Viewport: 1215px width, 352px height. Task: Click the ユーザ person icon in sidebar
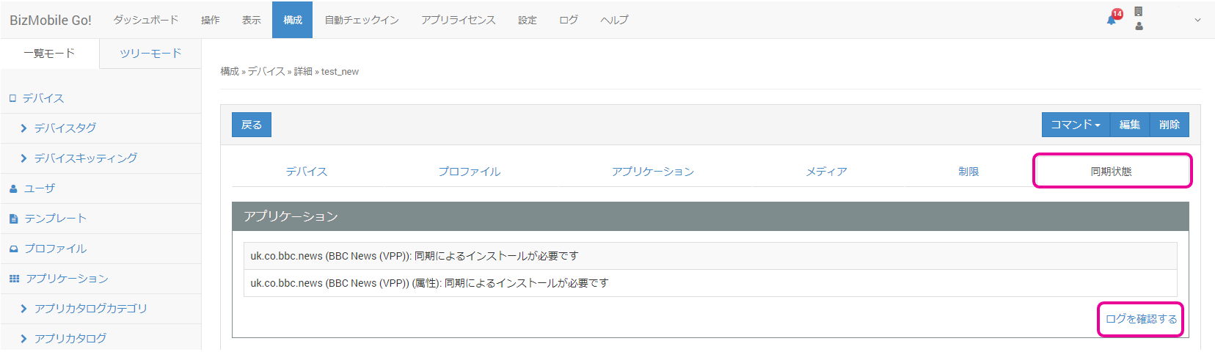pos(13,188)
